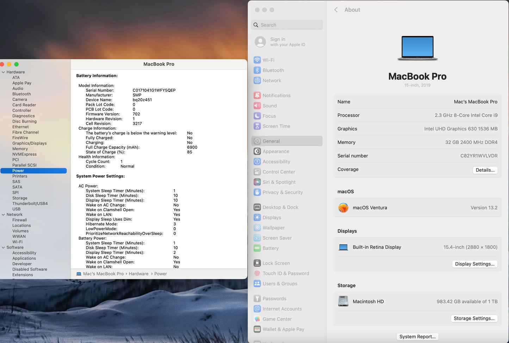Click the Search field in System Settings
Screen dimensions: 509x343
click(x=287, y=25)
